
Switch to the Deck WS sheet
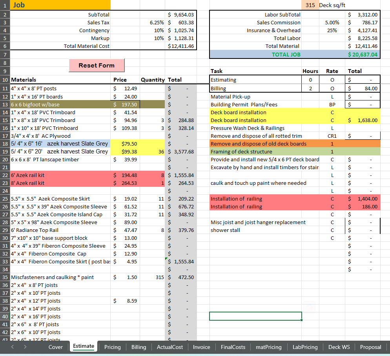click(339, 347)
